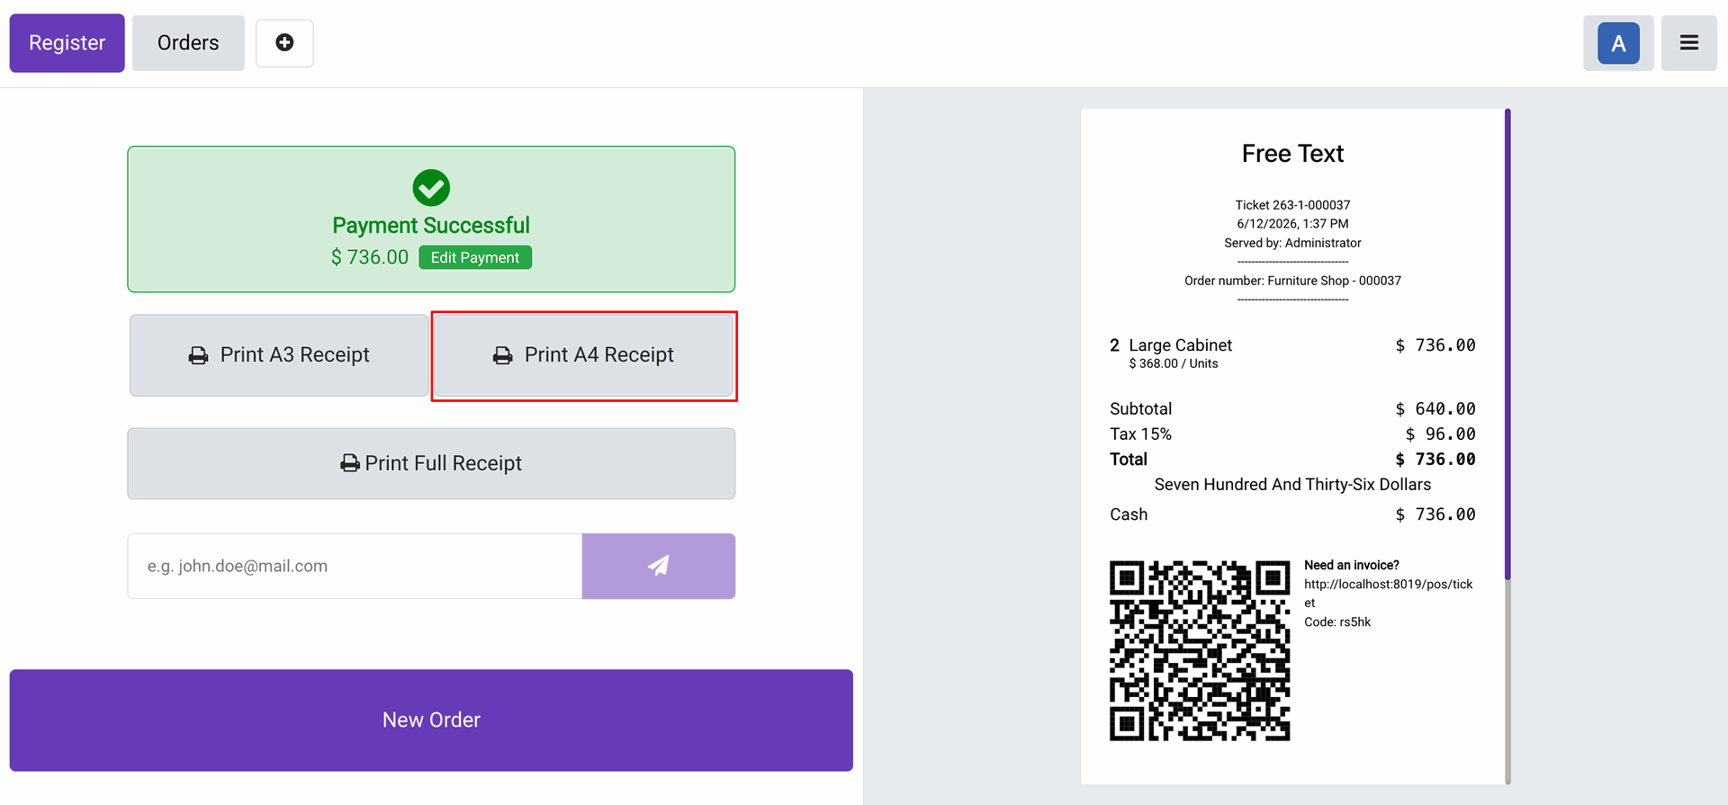Open the Administrator avatar menu
The image size is (1728, 805).
pyautogui.click(x=1618, y=43)
